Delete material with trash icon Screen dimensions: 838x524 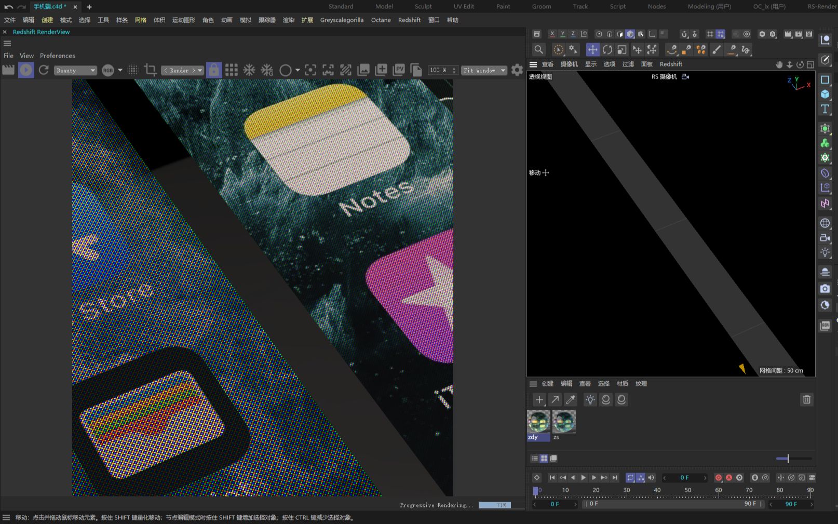806,399
